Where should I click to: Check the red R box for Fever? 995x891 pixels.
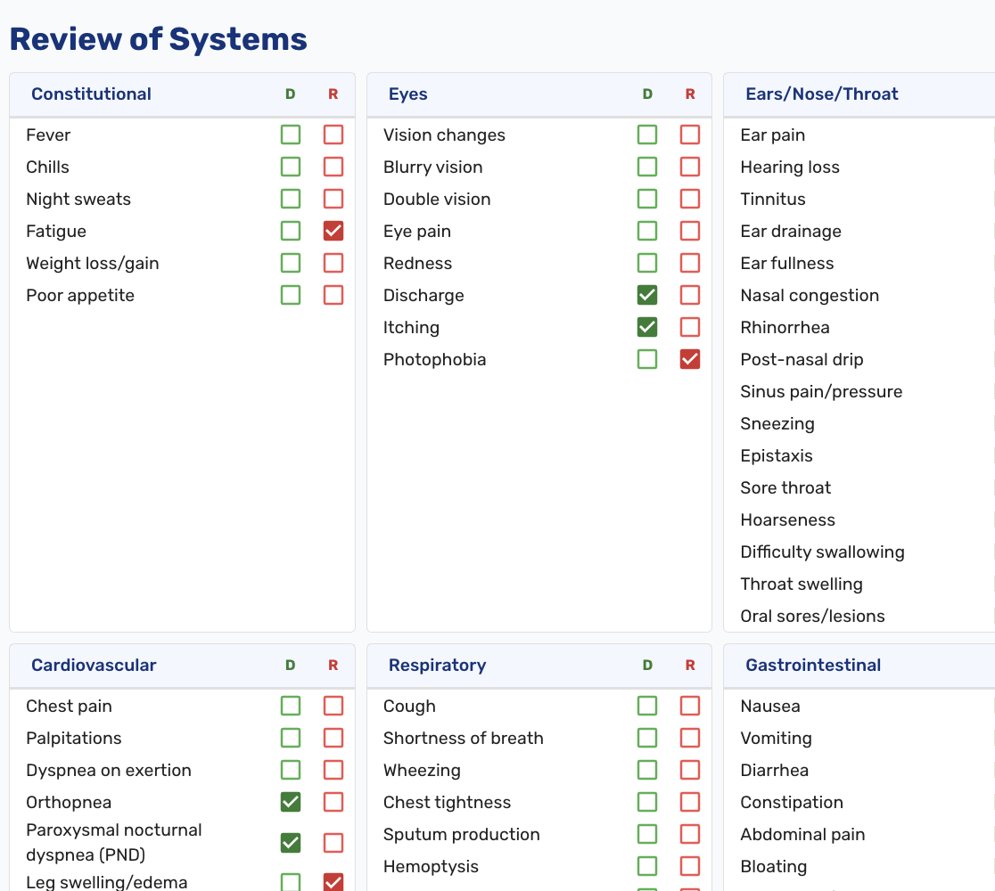point(333,135)
